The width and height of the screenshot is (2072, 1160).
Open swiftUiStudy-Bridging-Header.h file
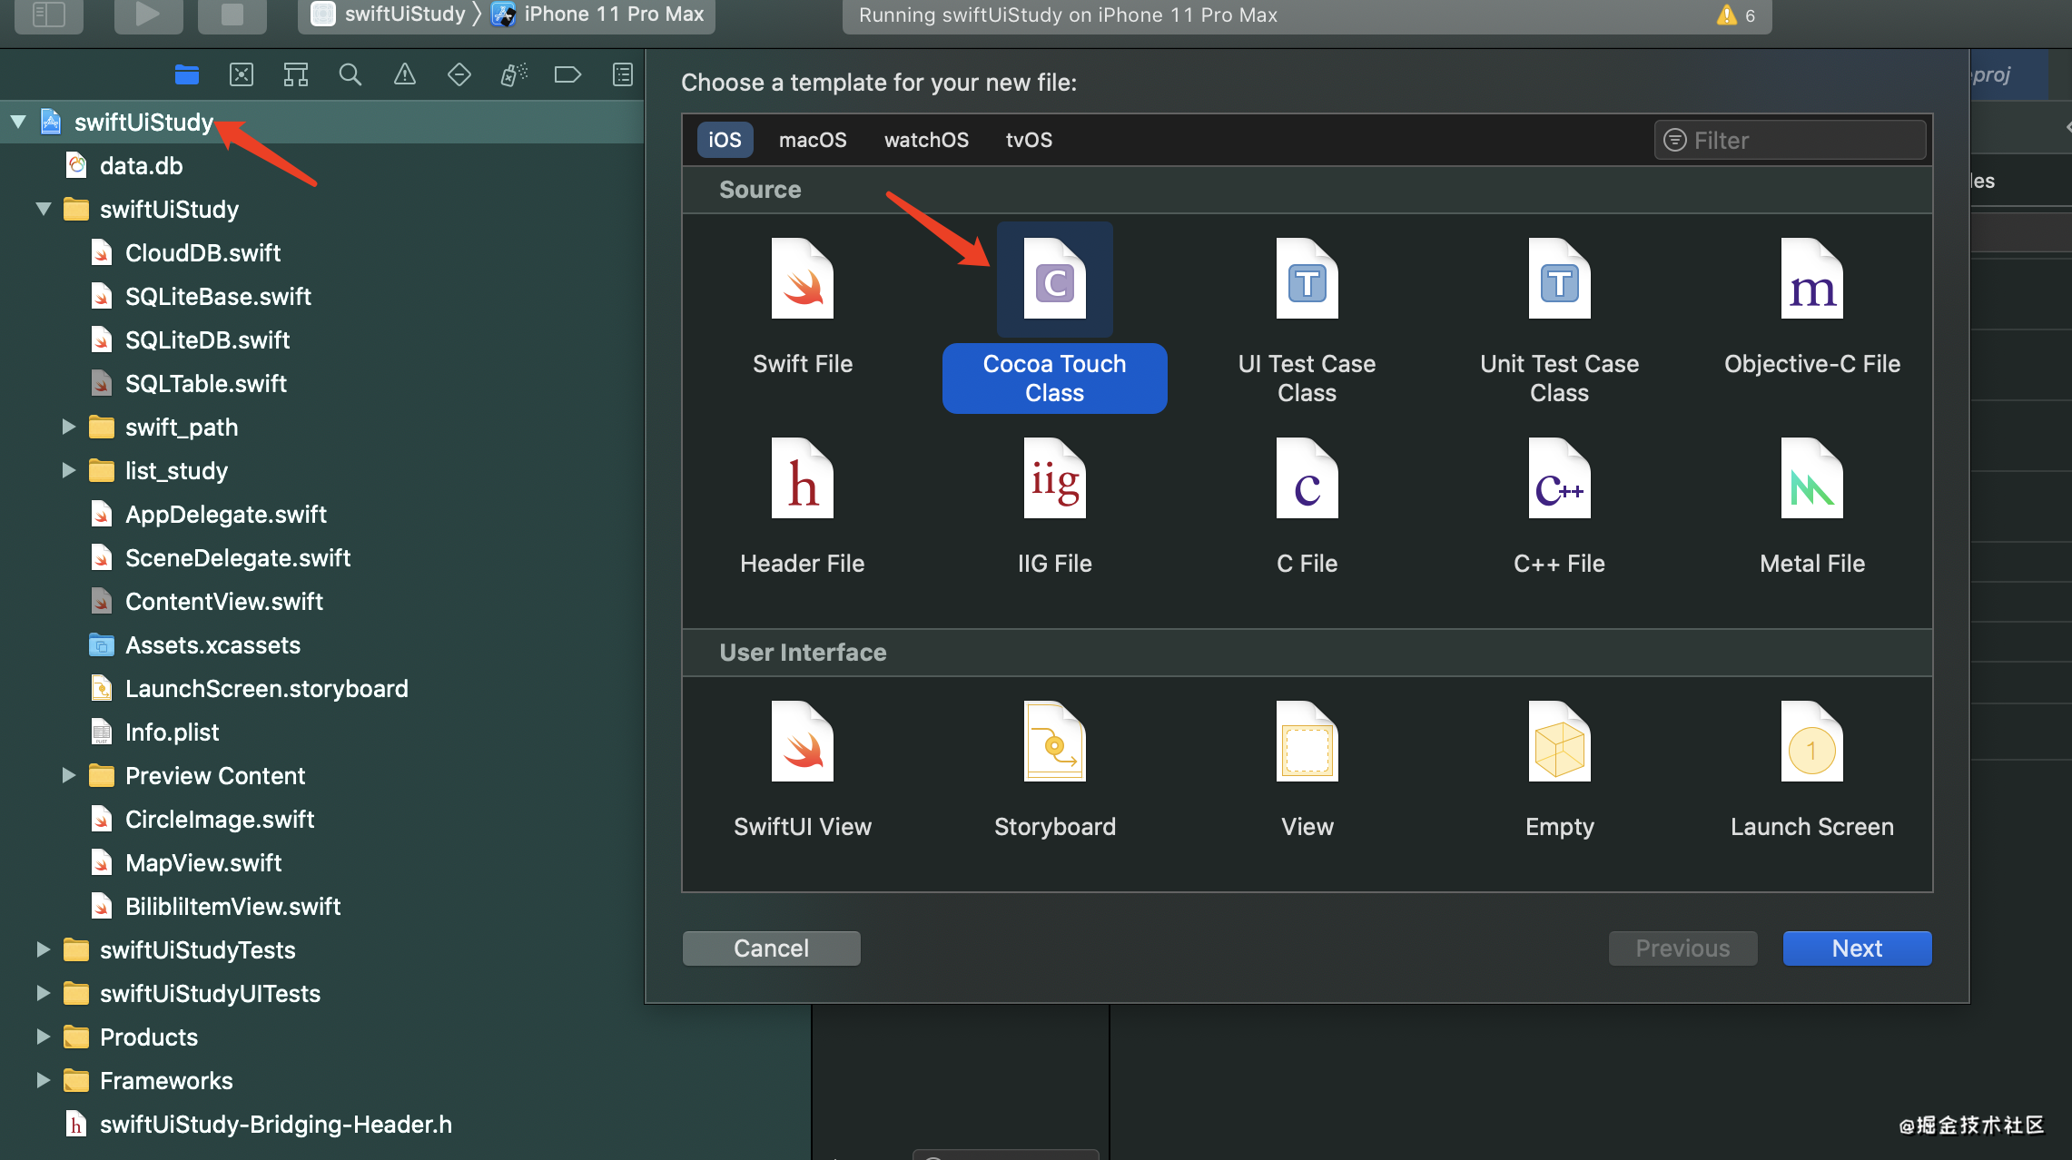tap(275, 1124)
